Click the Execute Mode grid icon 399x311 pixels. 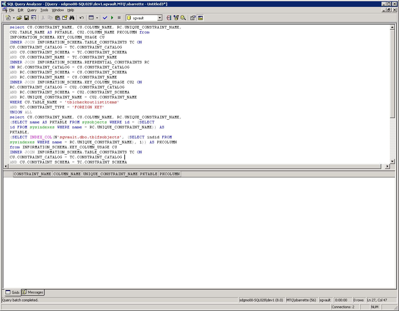(91, 18)
